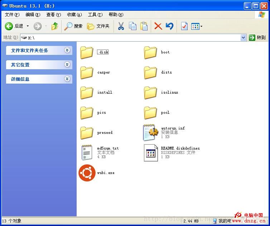Open the Back button history dropdown arrow
The height and width of the screenshot is (226, 270).
28,26
